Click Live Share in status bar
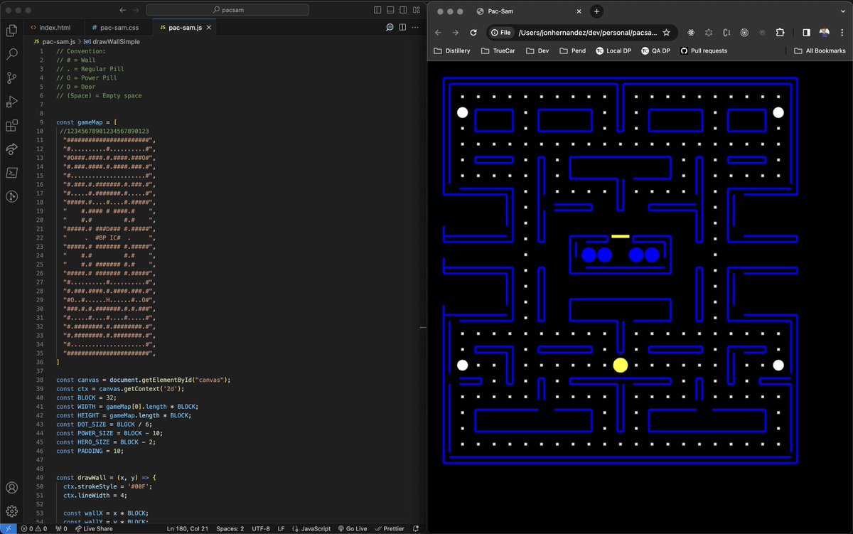The height and width of the screenshot is (534, 853). 93,528
